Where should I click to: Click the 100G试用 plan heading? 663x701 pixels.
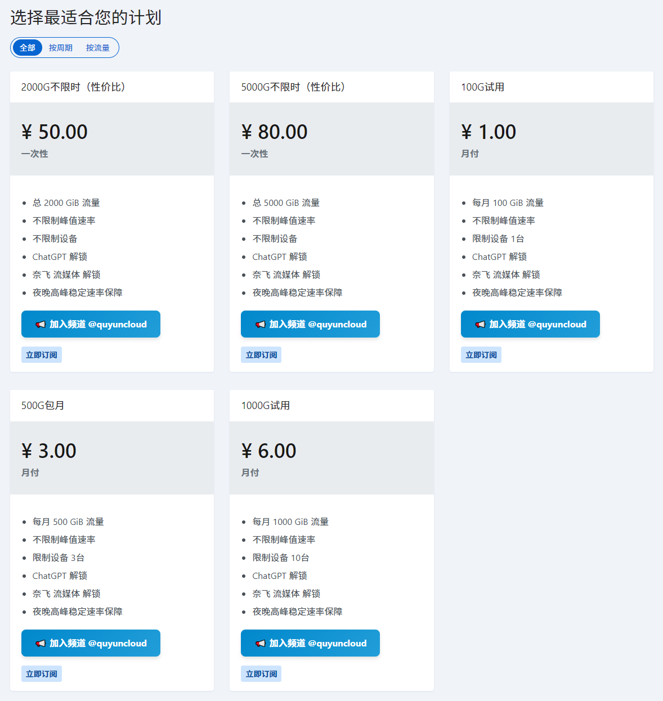(482, 87)
